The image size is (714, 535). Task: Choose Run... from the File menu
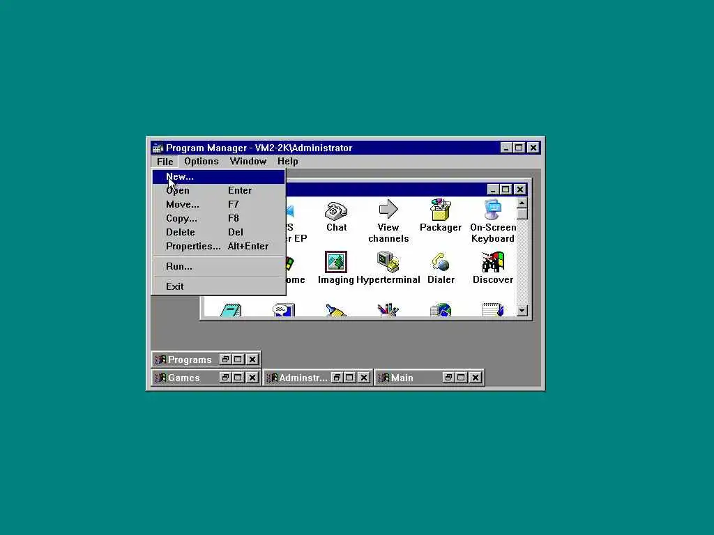[218, 266]
